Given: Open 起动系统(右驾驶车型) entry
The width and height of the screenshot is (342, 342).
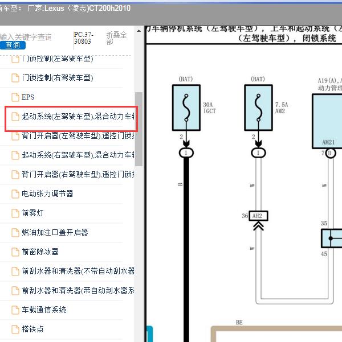Looking at the screenshot, I should (78, 155).
